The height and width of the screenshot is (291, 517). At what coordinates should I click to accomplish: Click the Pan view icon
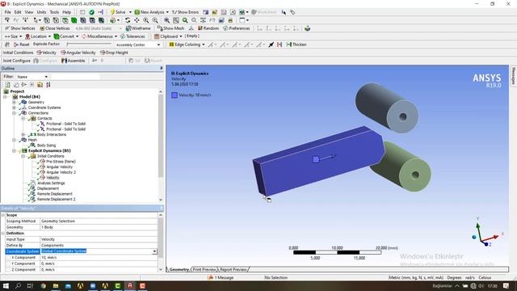click(x=137, y=20)
